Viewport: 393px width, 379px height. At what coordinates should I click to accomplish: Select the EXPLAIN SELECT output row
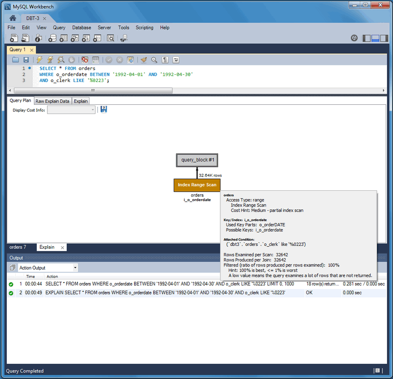pyautogui.click(x=196, y=292)
